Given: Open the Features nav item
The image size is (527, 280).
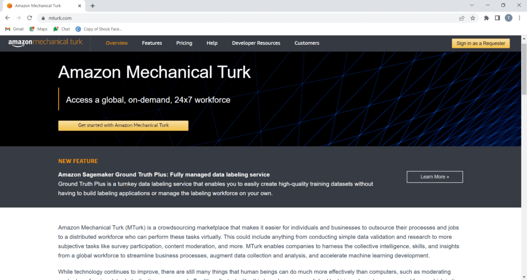Looking at the screenshot, I should point(152,43).
